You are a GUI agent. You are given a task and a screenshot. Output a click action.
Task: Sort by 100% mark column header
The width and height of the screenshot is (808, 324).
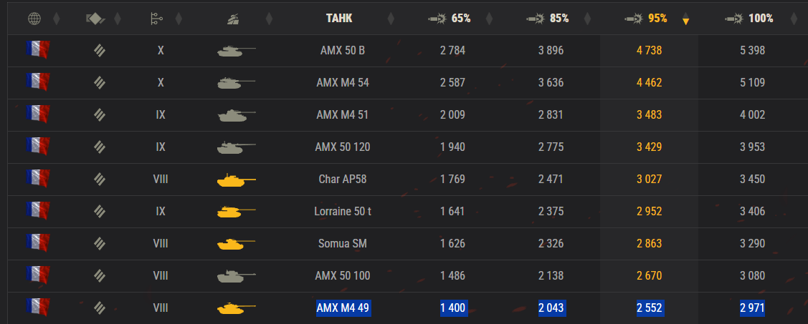tap(749, 19)
